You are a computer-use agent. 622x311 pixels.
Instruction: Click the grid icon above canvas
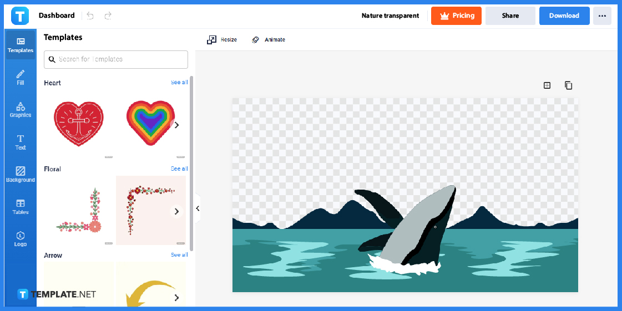click(x=547, y=85)
